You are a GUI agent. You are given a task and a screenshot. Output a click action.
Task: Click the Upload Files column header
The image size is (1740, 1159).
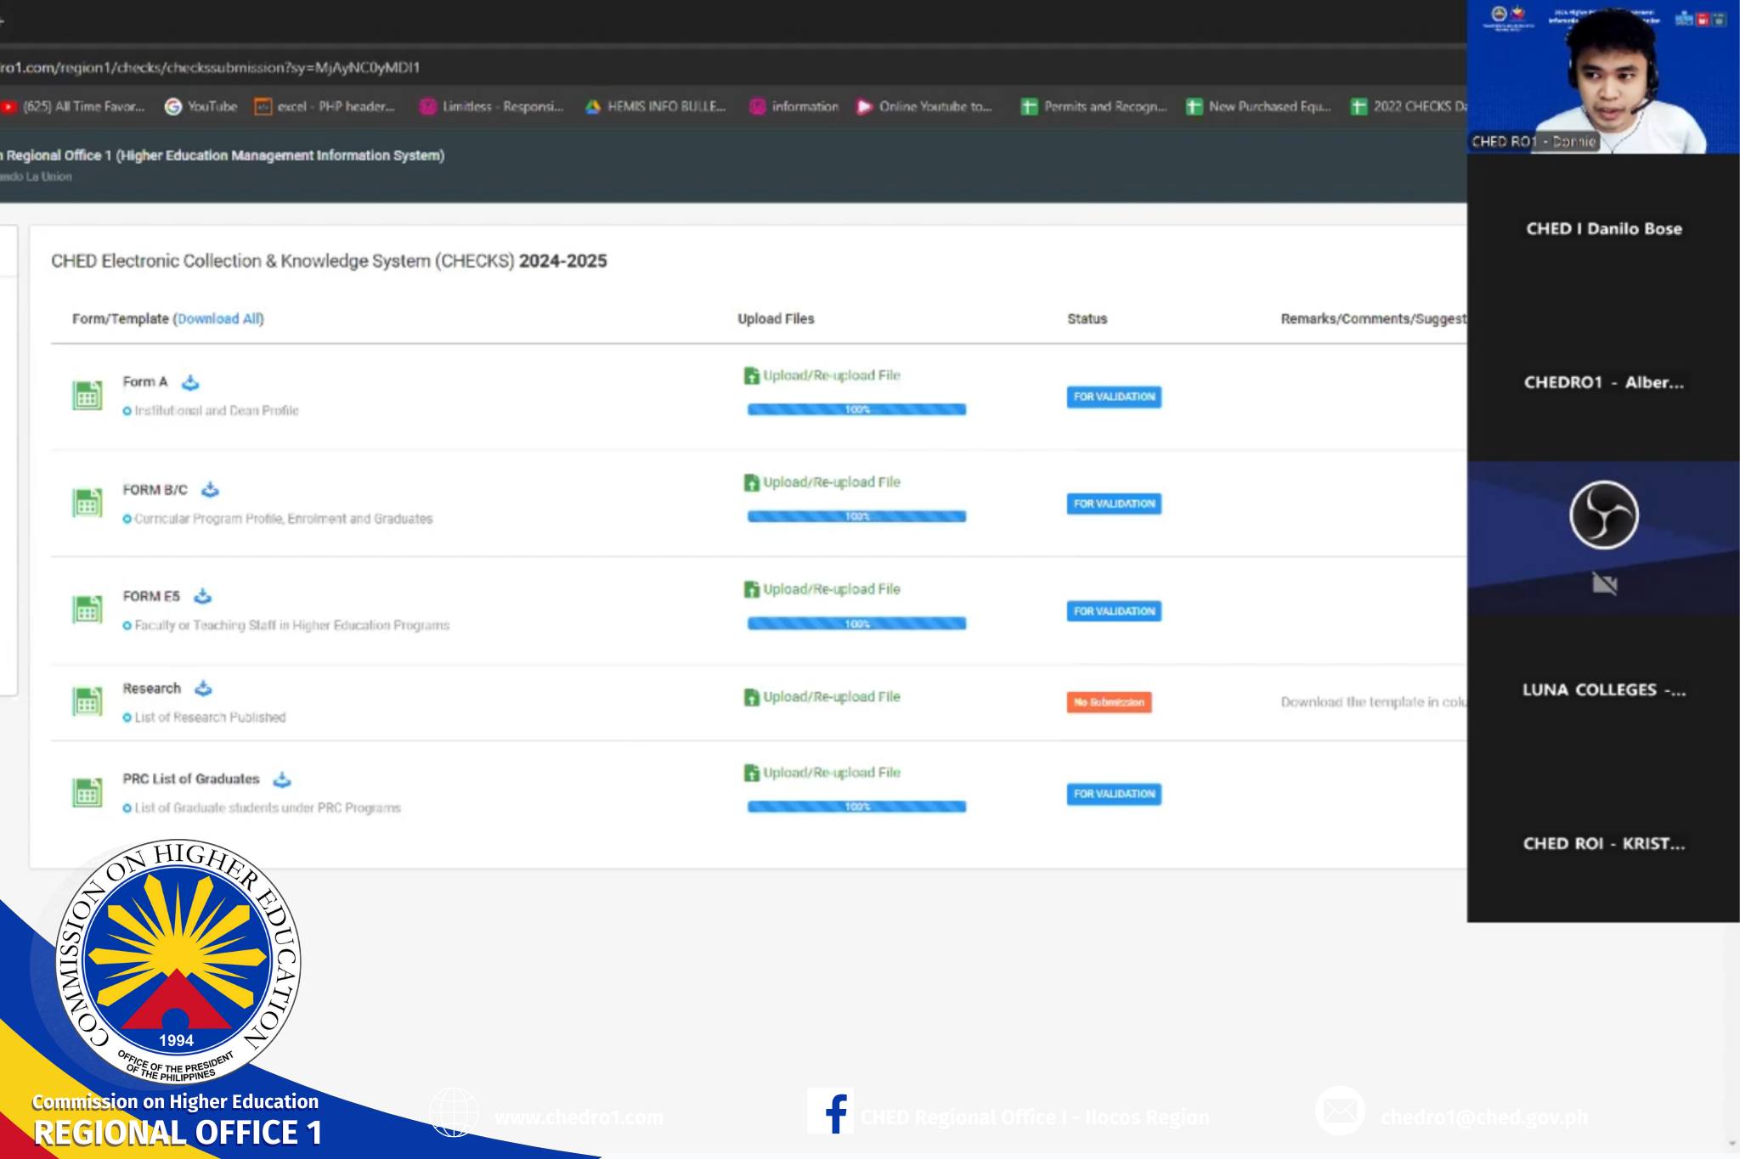click(776, 318)
